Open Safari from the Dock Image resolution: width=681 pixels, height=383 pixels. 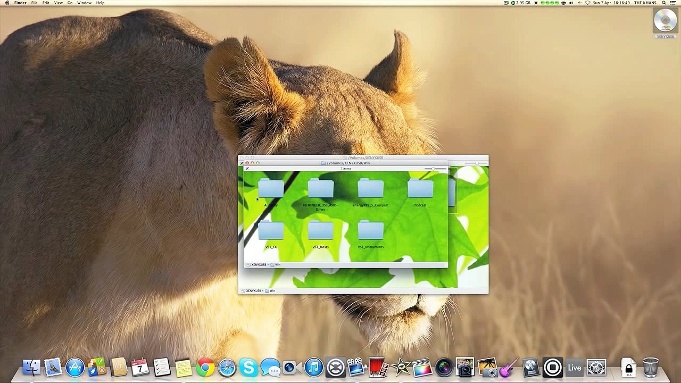(227, 367)
